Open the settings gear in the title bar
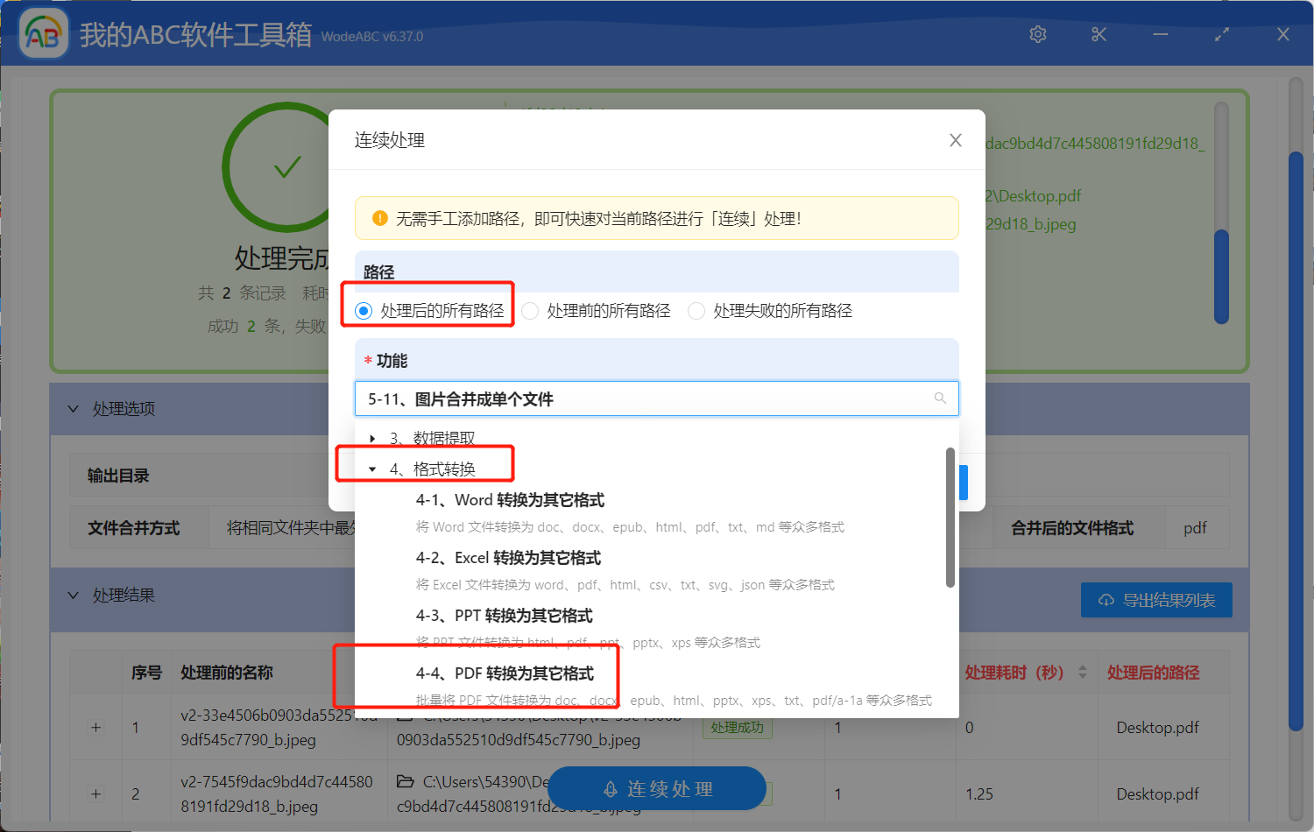 tap(1038, 34)
